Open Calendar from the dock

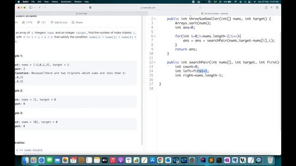point(73,160)
